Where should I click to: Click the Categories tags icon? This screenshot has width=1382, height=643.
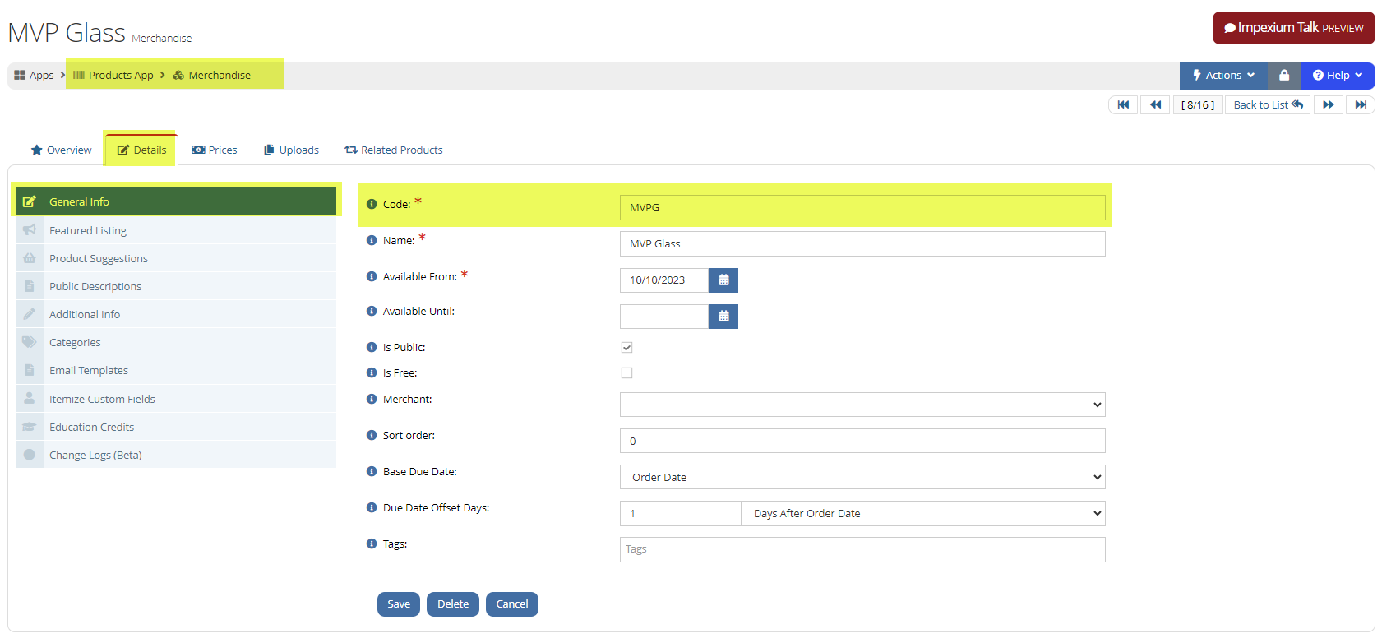pos(30,342)
